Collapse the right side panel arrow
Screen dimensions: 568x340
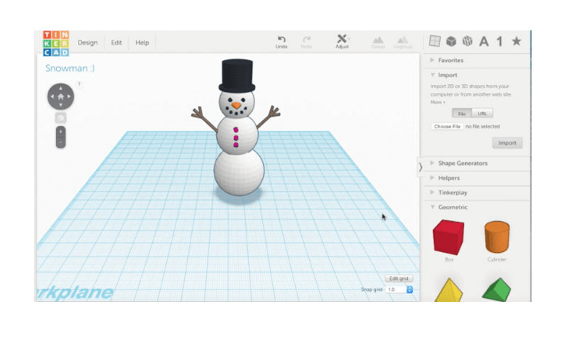pos(421,166)
